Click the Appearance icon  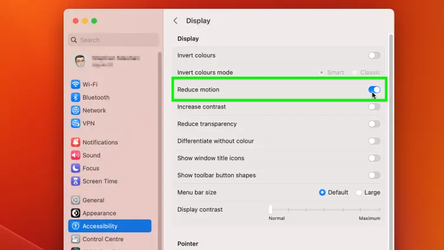[75, 213]
